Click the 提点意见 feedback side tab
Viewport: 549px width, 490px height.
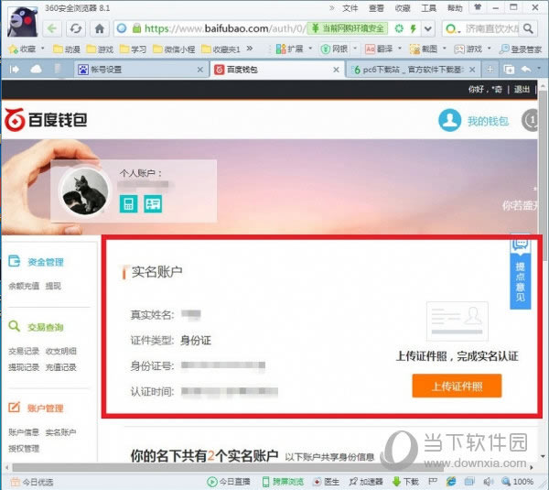[521, 272]
